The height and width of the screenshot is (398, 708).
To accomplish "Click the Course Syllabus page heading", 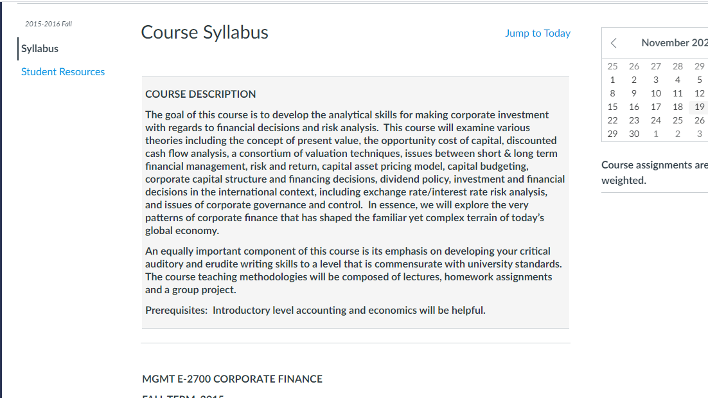I will tap(204, 32).
